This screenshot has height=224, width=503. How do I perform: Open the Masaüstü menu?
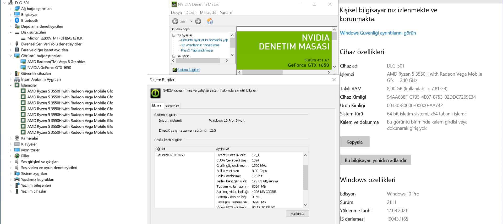tap(208, 13)
